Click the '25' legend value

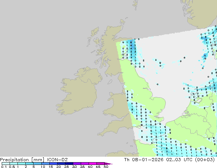tap(66, 167)
